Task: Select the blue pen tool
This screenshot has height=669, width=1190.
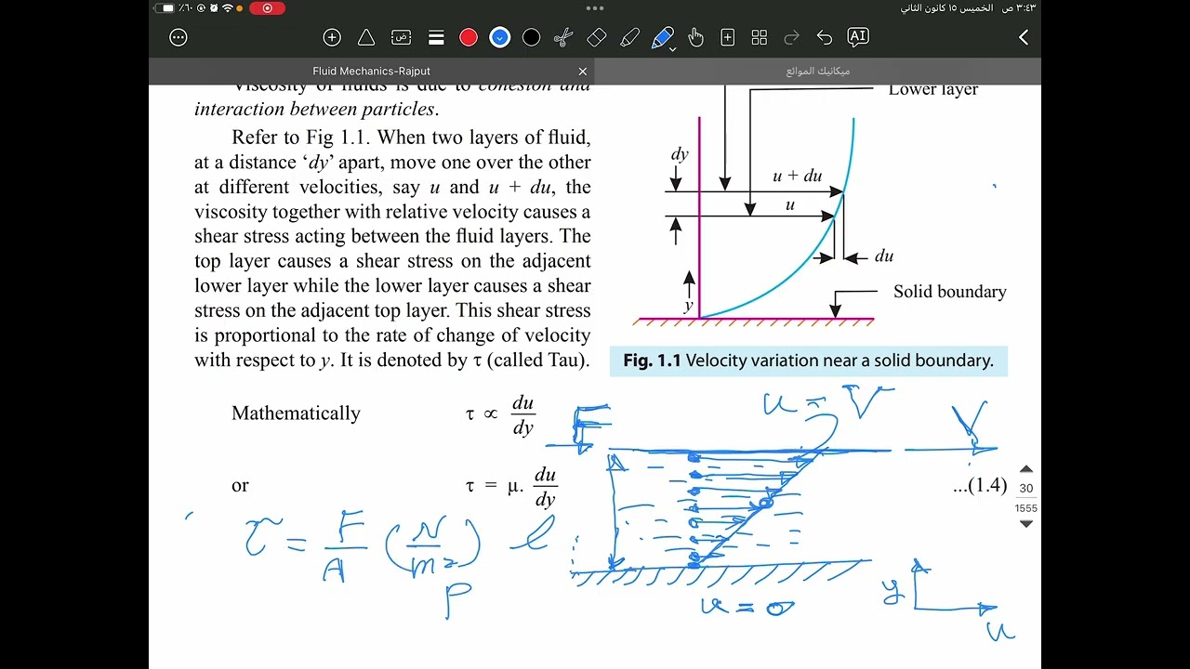Action: [x=662, y=37]
